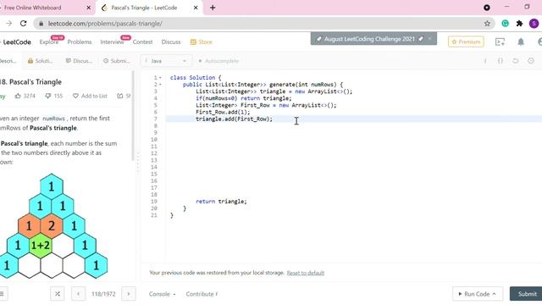
Task: Click the thumbs down dislike icon
Action: (48, 96)
